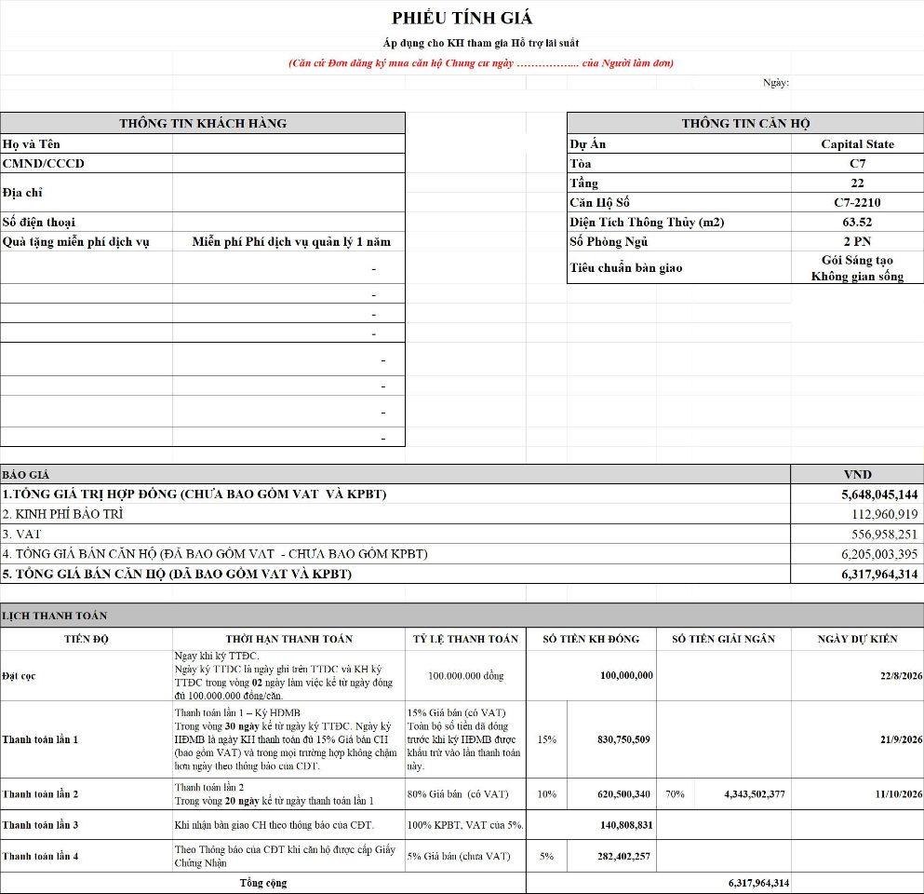This screenshot has height=894, width=924.
Task: Click the amount '620,500,340'
Action: point(623,793)
